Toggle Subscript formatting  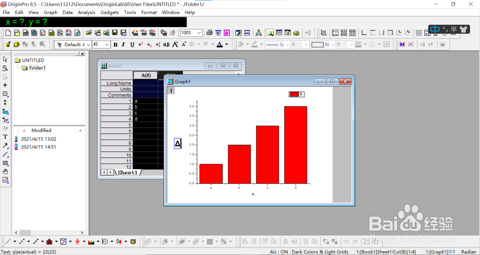point(149,44)
